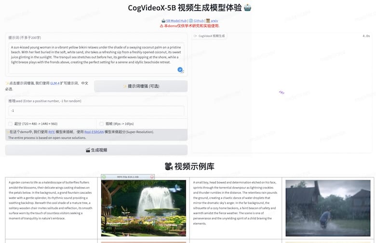
Task: Select the boy running in rain video
Action: 328,208
